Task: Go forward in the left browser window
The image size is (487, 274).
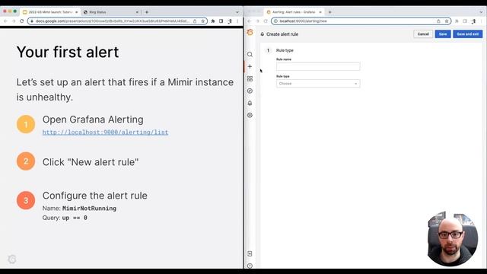Action: coord(14,21)
